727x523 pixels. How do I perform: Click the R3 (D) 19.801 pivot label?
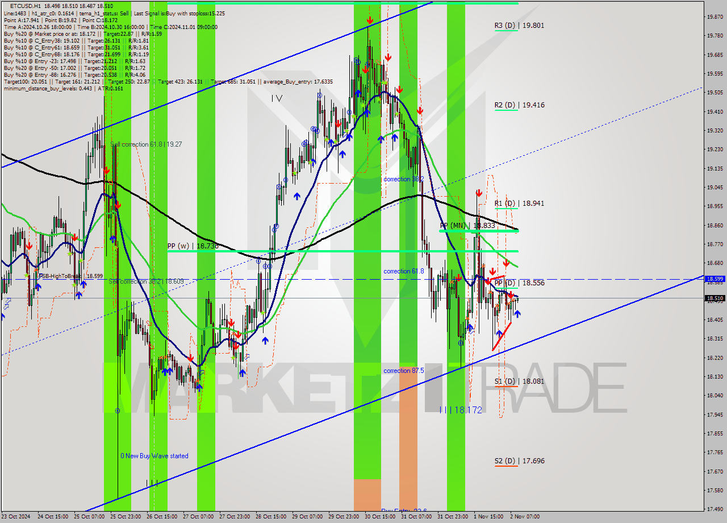519,25
